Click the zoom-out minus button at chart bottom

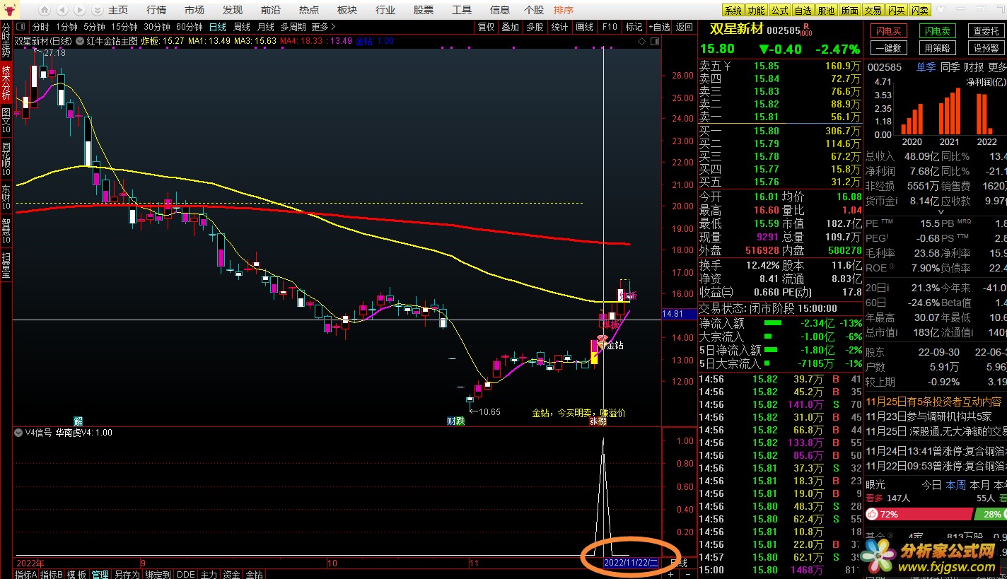coord(687,574)
